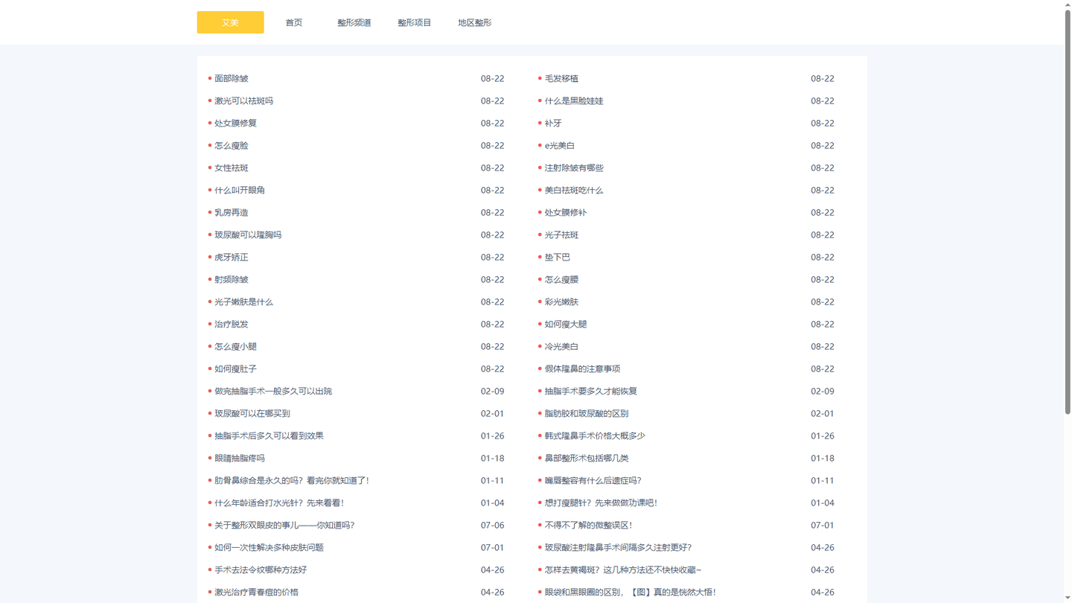Viewport: 1072px width, 603px height.
Task: Open the article 激光可以祛斑吗
Action: pos(244,100)
